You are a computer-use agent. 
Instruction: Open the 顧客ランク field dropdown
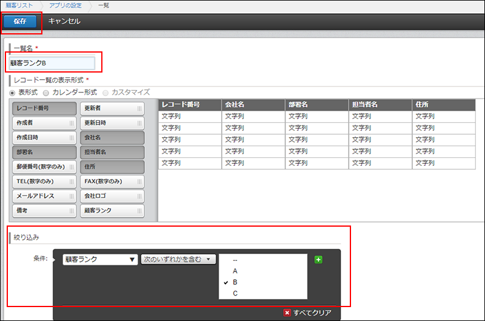coord(100,259)
